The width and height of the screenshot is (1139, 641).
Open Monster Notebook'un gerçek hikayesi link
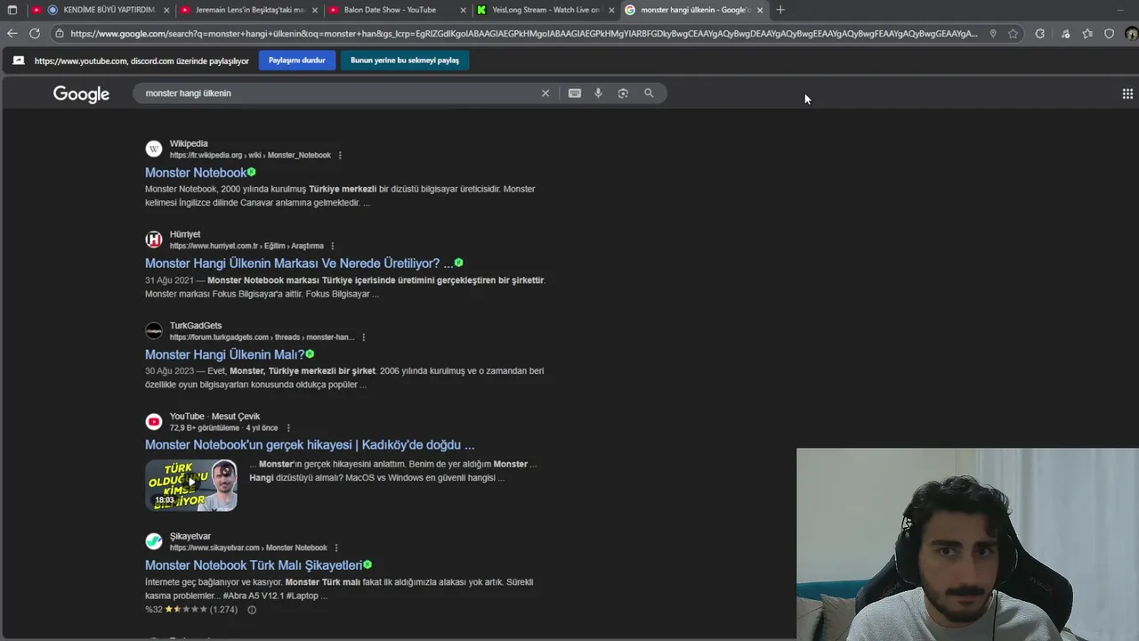[x=310, y=445]
